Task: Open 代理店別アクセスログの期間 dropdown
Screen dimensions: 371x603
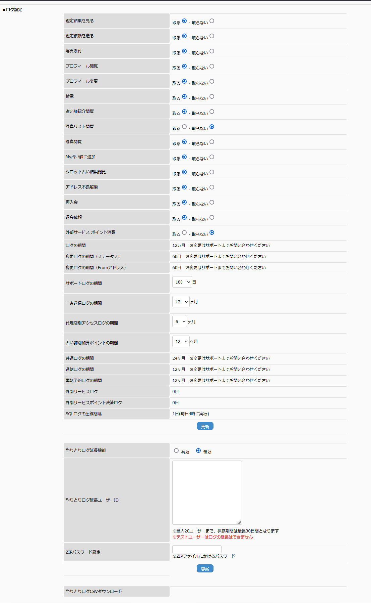Action: coord(180,322)
